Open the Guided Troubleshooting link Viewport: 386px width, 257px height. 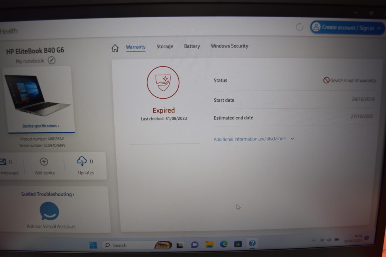point(47,194)
